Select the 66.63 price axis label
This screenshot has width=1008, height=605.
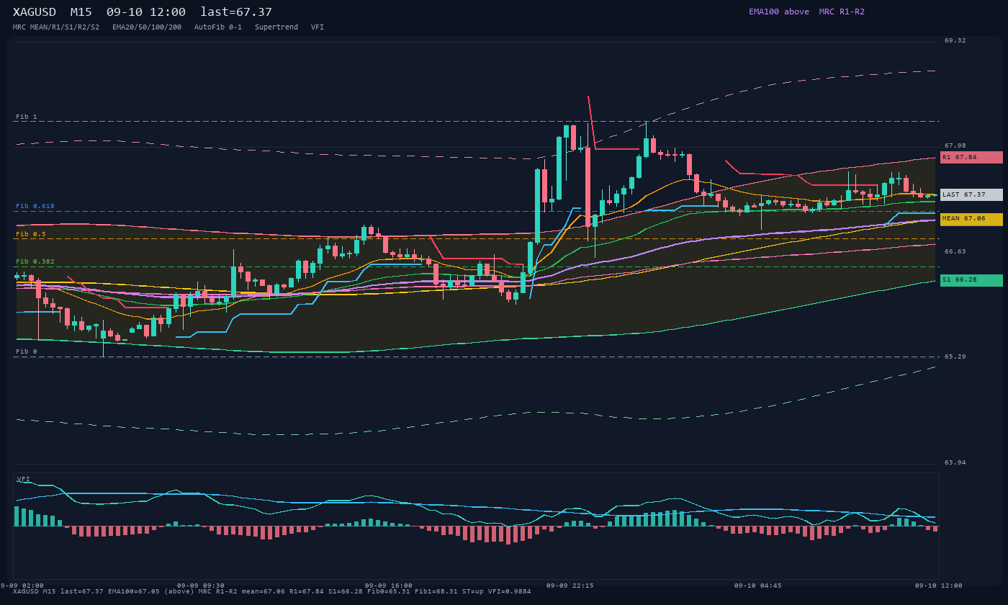coord(955,251)
